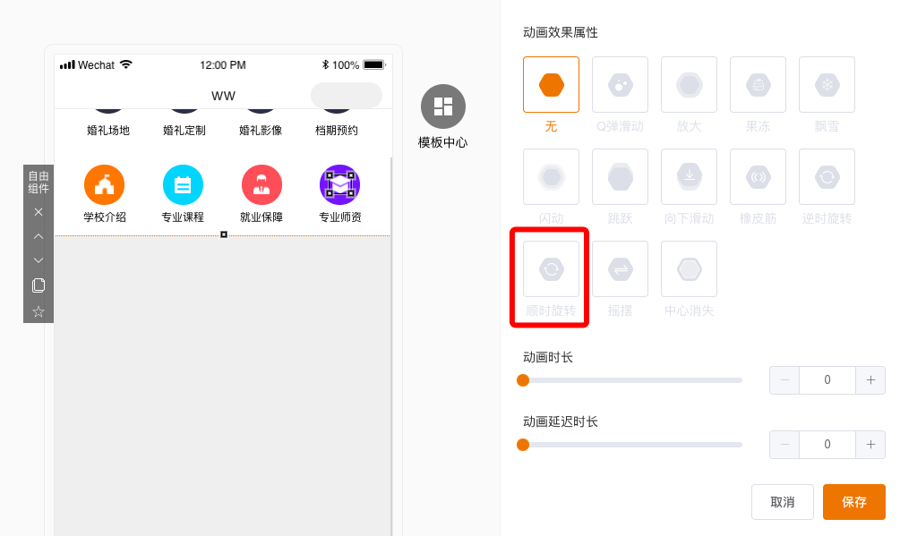Delete component with the X icon

tap(39, 212)
